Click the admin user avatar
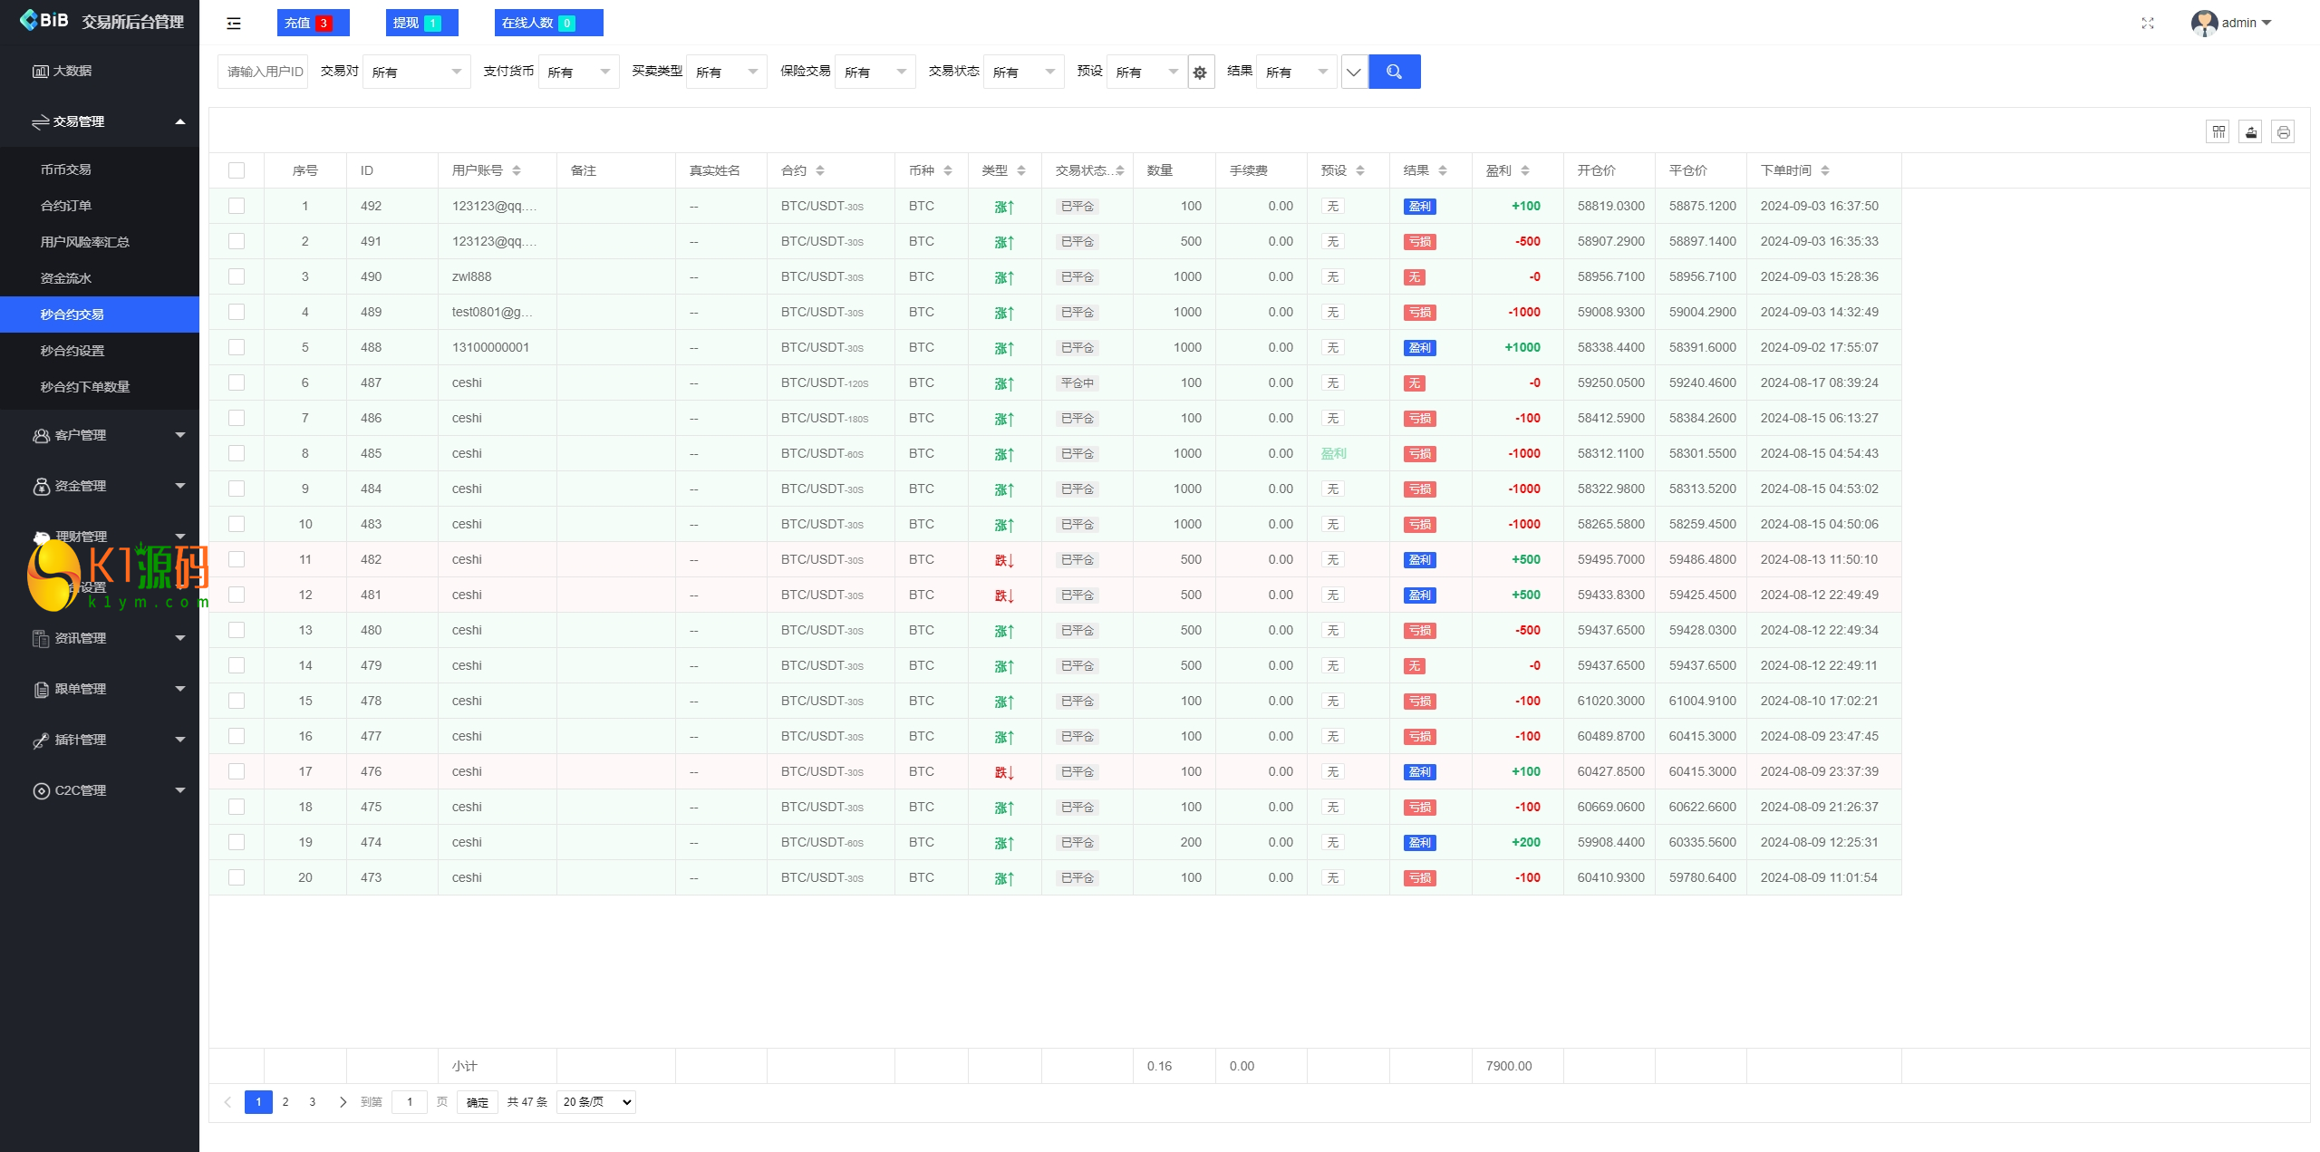This screenshot has width=2320, height=1152. click(2204, 23)
